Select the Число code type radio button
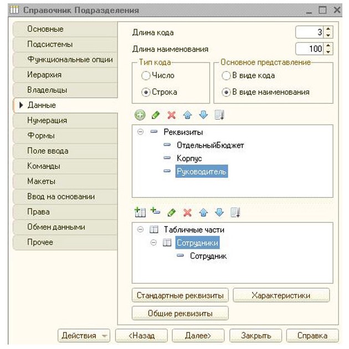 (146, 75)
